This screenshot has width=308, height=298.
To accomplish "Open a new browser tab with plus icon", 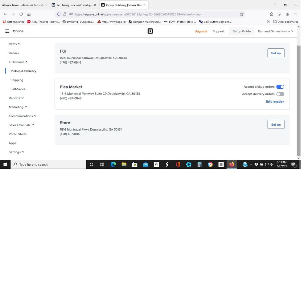I will pyautogui.click(x=153, y=5).
